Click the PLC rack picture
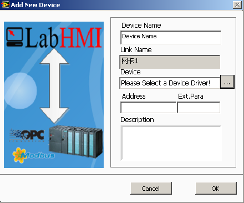 tap(75, 141)
